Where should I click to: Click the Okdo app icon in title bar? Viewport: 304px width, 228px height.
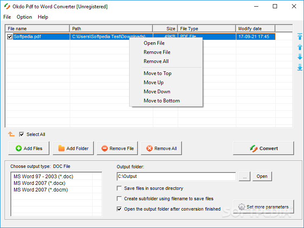[x=7, y=6]
